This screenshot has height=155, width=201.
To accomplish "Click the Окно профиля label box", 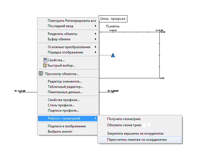I will (113, 19).
